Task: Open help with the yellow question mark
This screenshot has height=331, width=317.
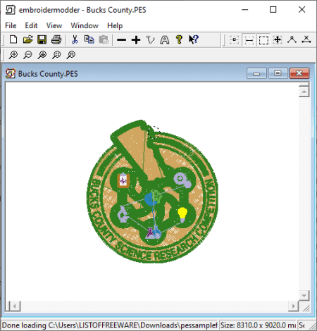Action: [x=179, y=39]
